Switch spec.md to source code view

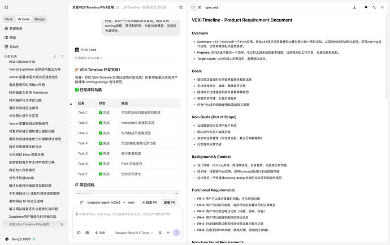tap(193, 7)
